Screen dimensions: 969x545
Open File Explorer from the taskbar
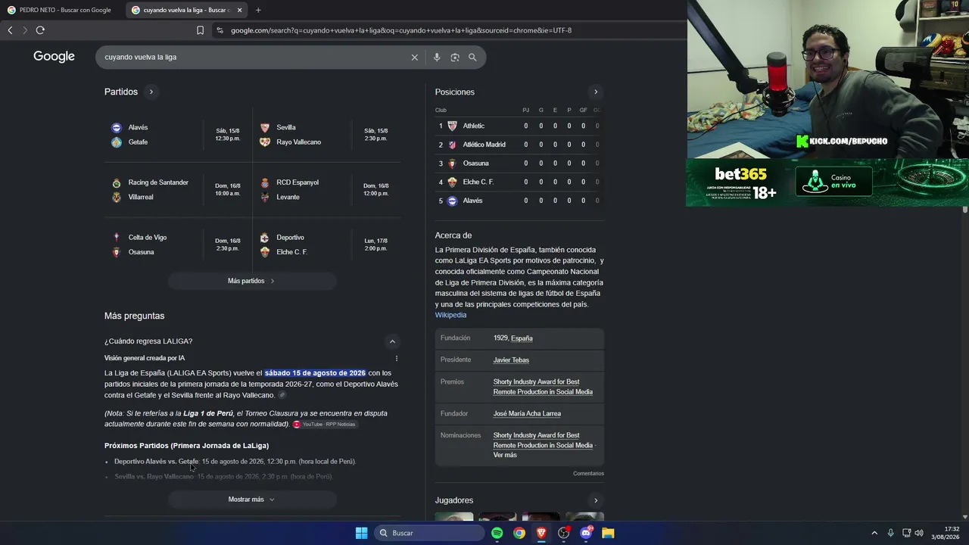[x=608, y=533]
